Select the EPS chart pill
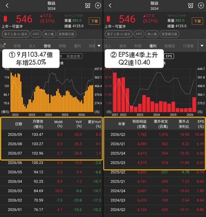 (169, 56)
